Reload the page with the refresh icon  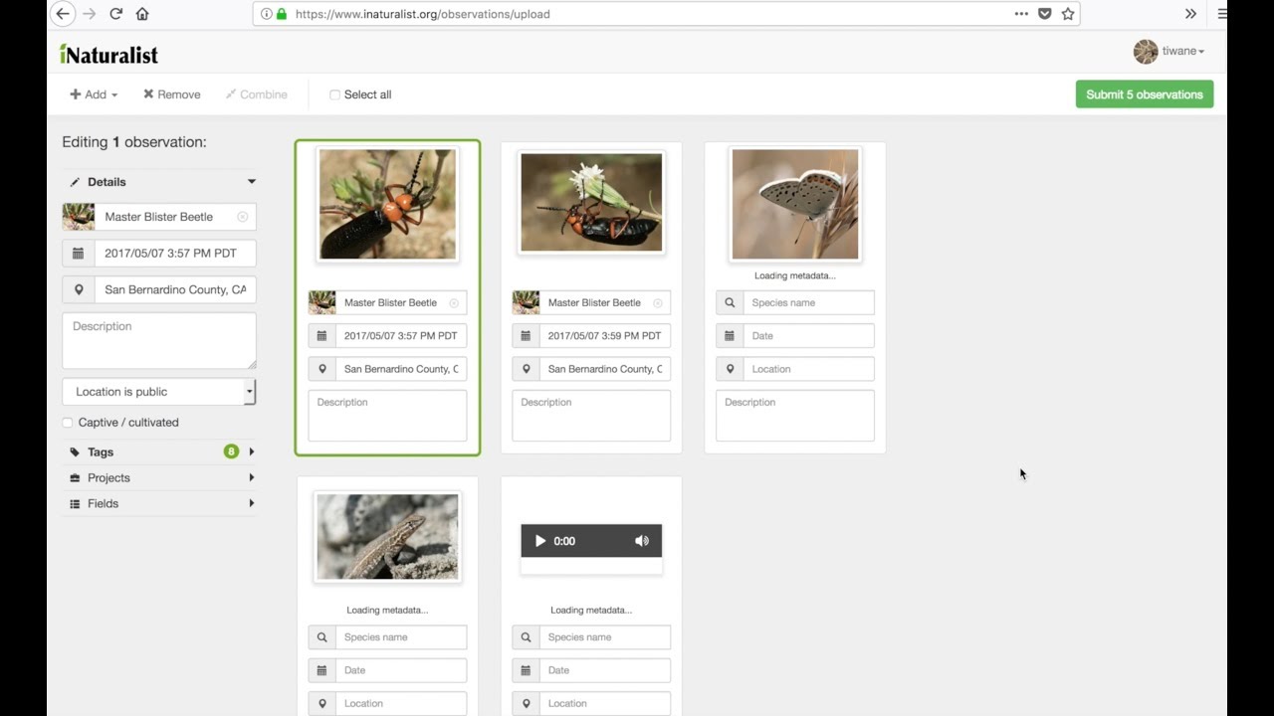116,14
